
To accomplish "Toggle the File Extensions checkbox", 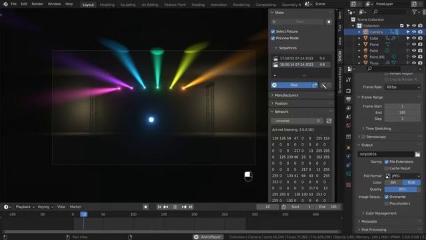I will [387, 162].
